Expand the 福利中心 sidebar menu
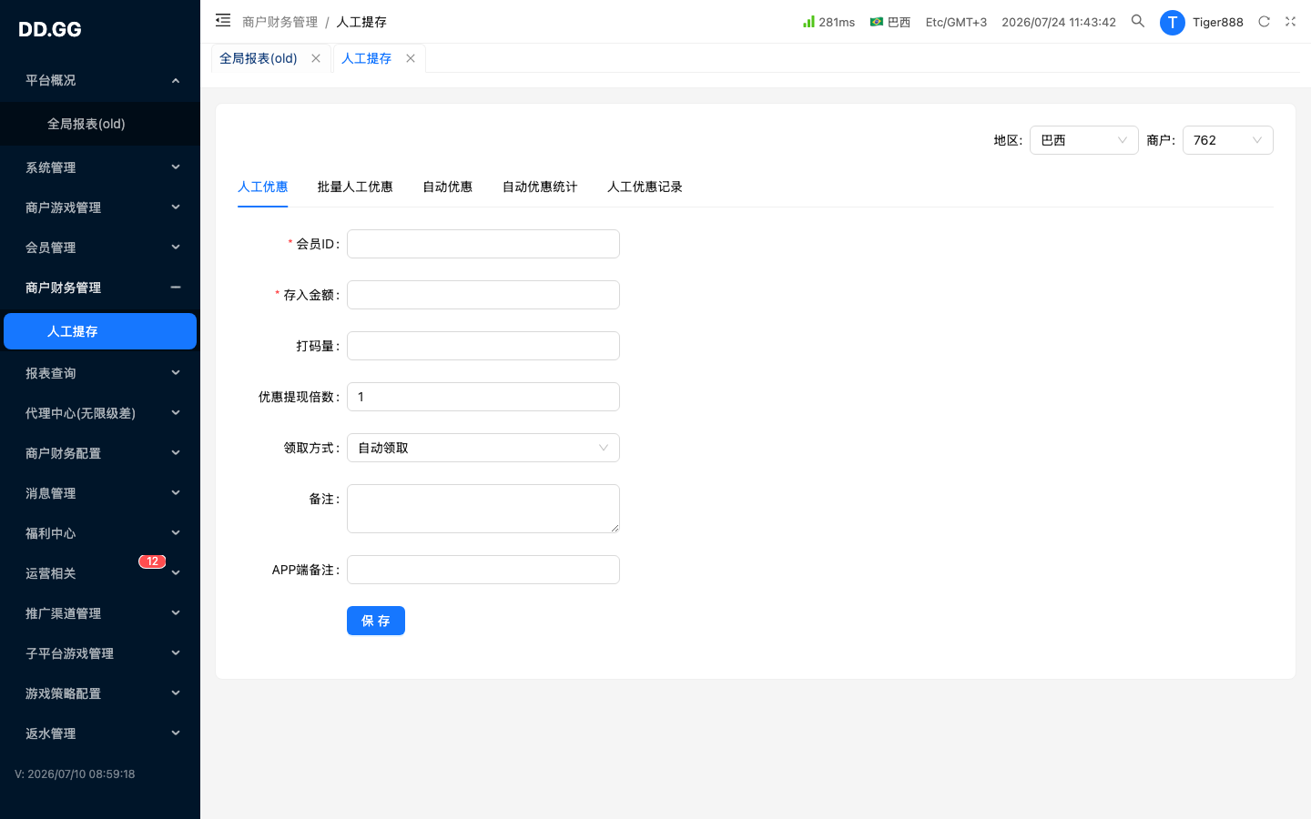Viewport: 1311px width, 819px height. [100, 533]
